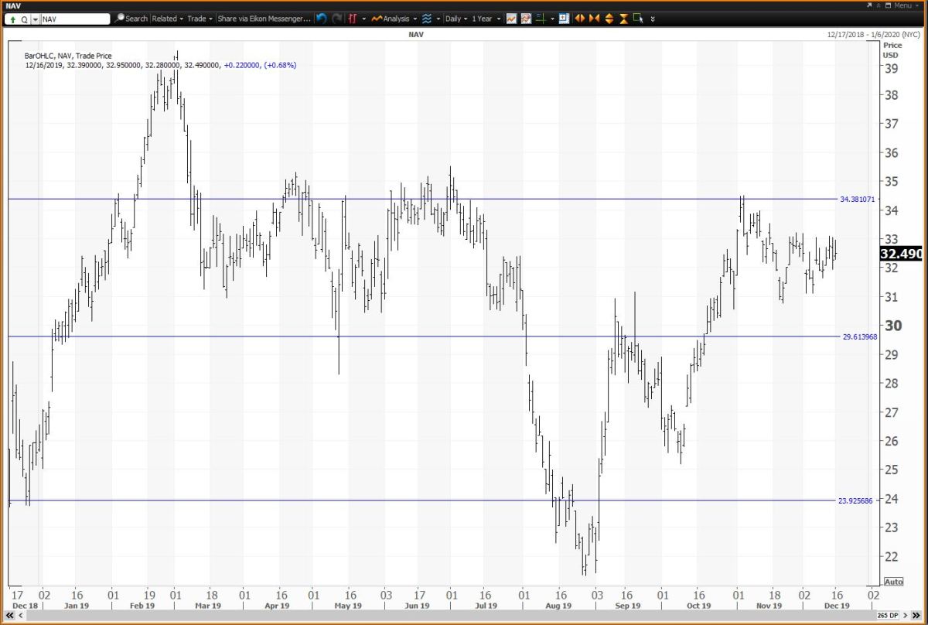Viewport: 928px width, 625px height.
Task: Click the scroll-to-start double arrow
Action: click(x=10, y=615)
